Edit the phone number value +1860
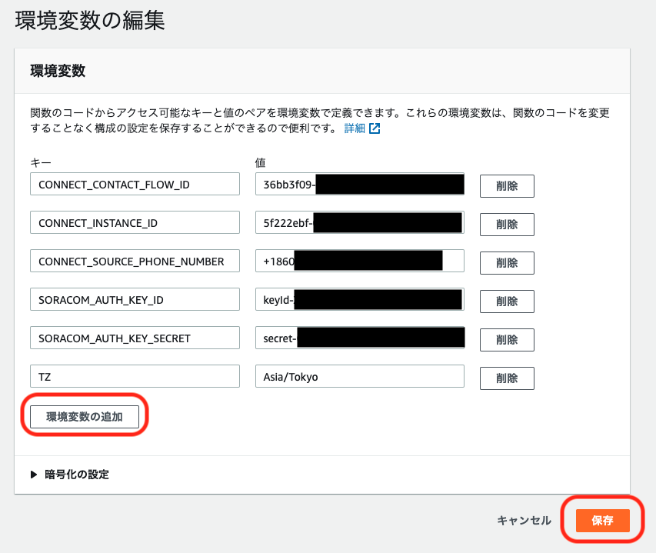656x553 pixels. pyautogui.click(x=360, y=261)
